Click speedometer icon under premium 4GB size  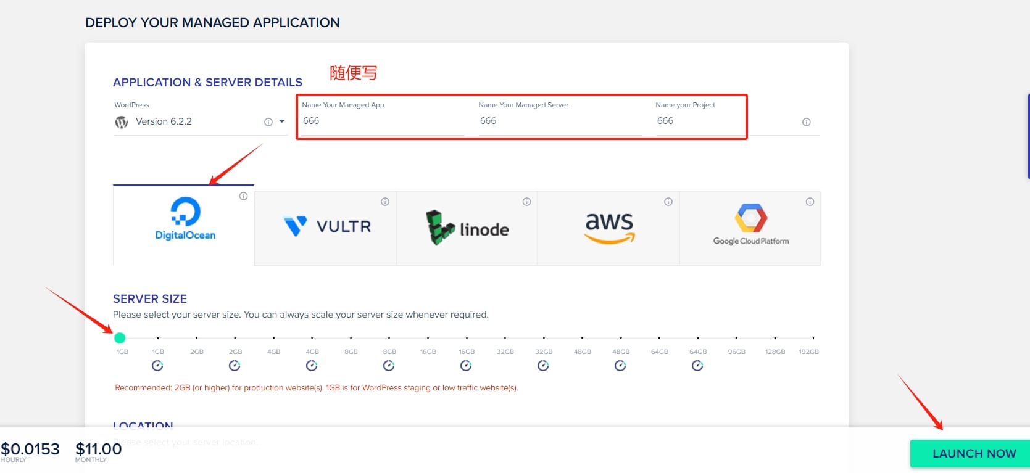[312, 366]
